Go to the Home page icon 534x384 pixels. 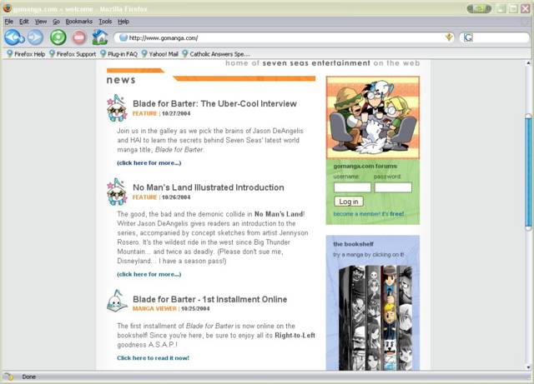[x=100, y=37]
